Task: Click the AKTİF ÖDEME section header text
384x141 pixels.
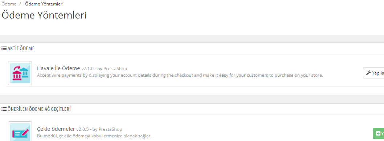Action: coord(21,49)
